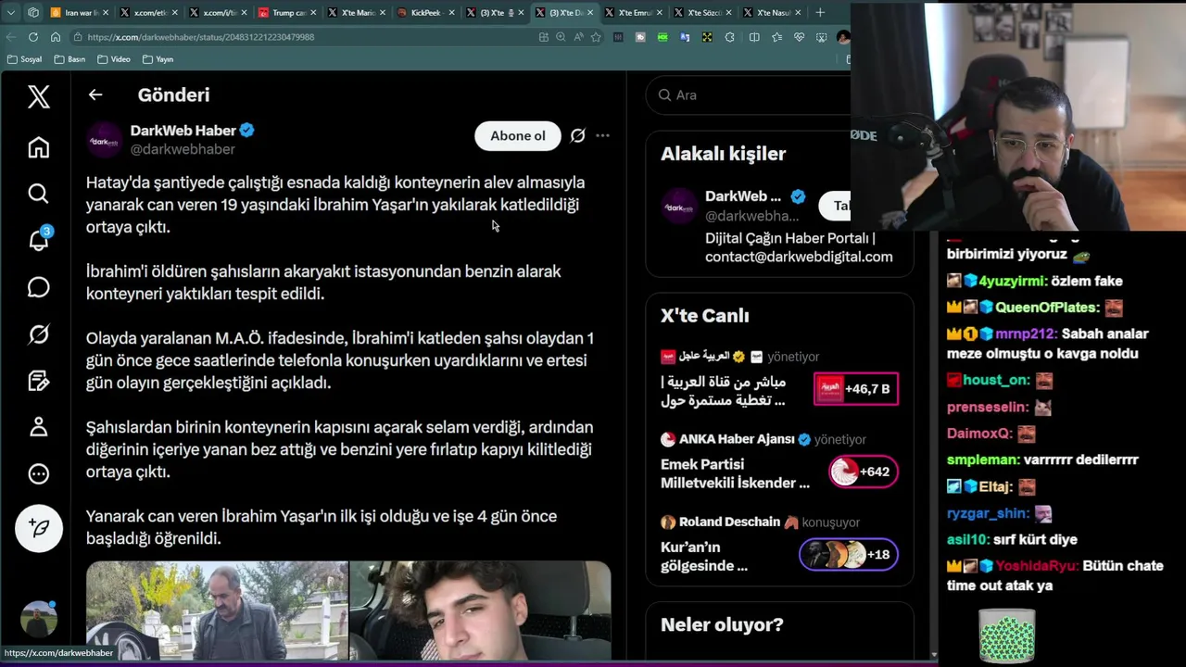Open the Profile person icon
The image size is (1186, 667).
pos(38,427)
